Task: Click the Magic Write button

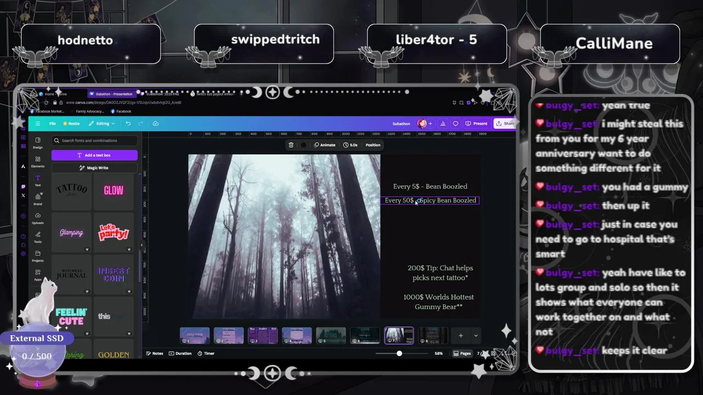Action: pyautogui.click(x=94, y=168)
